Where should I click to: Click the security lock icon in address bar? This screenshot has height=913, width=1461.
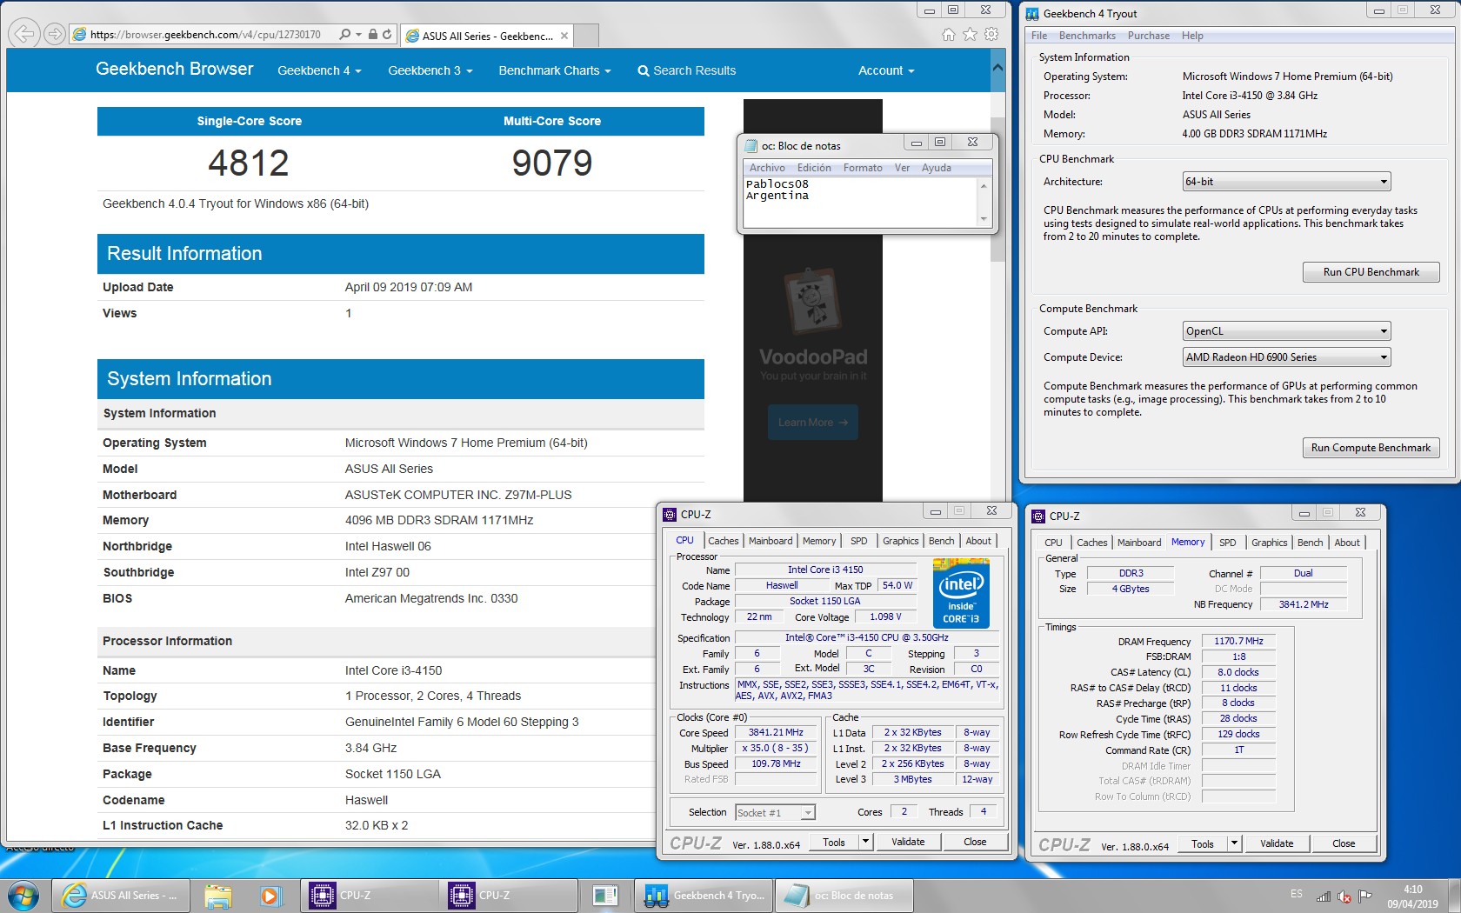pyautogui.click(x=372, y=35)
